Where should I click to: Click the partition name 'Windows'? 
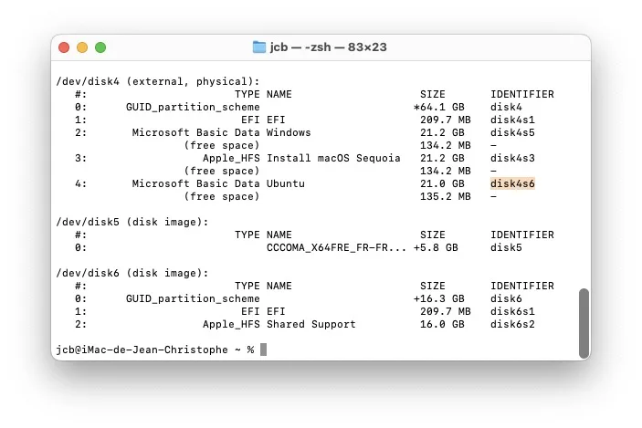pos(289,132)
